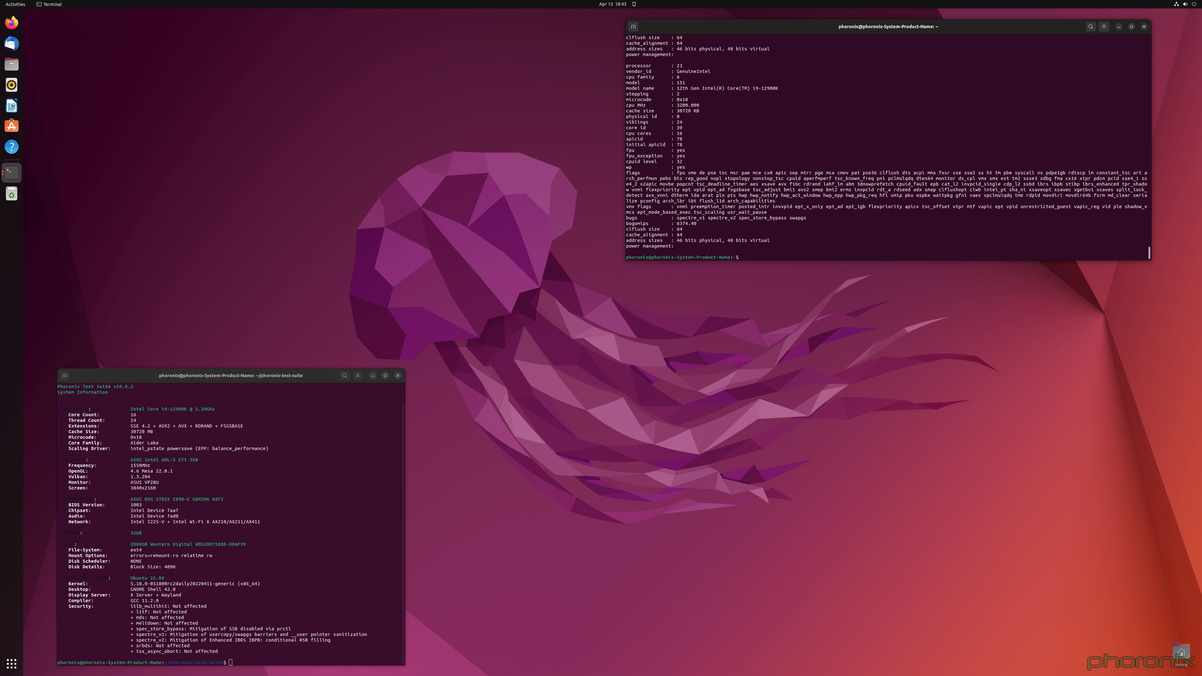Add new tab in top-right terminal
The image size is (1202, 676).
point(633,27)
